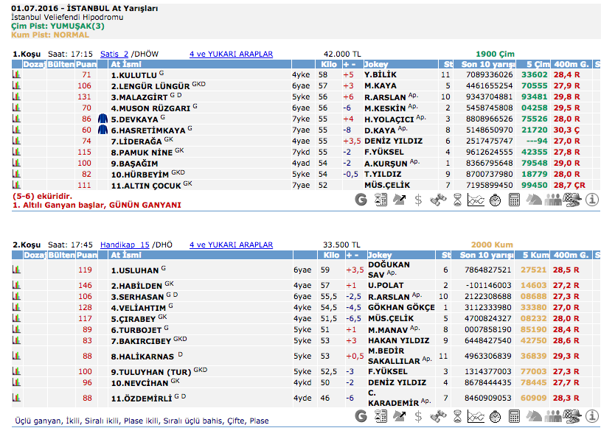Click race 1's '4 ve YUKARI ARAPLAR' link
615x439 pixels.
pos(231,54)
